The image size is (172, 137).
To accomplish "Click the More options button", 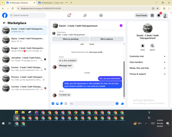I will coord(107,39).
